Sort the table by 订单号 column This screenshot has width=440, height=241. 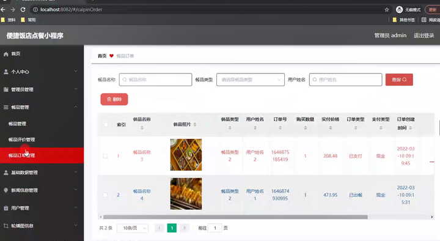(x=280, y=128)
